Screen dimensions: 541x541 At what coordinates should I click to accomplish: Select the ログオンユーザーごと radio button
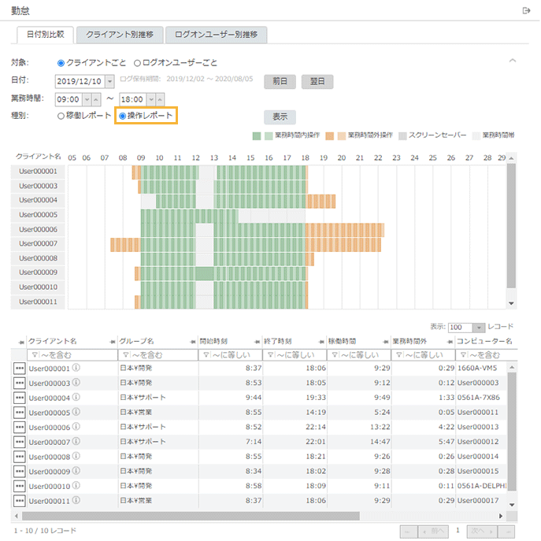click(138, 63)
